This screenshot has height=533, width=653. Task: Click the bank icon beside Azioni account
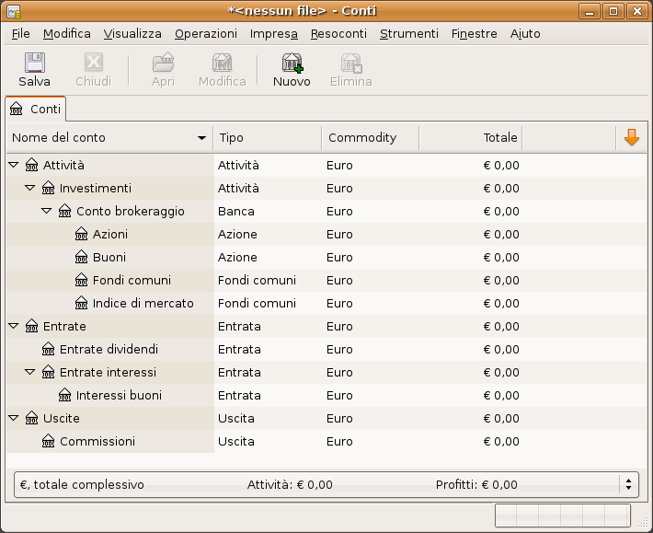(x=82, y=235)
